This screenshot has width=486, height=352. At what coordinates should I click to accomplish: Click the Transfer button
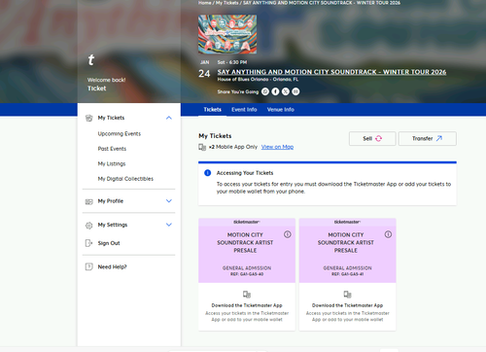click(x=428, y=138)
